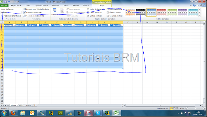Select the black table style

point(141,12)
